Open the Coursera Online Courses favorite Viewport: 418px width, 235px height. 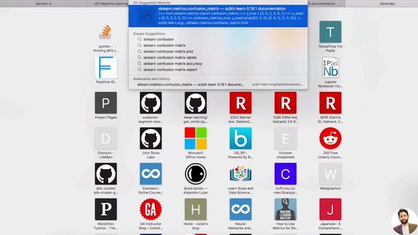coord(151,174)
